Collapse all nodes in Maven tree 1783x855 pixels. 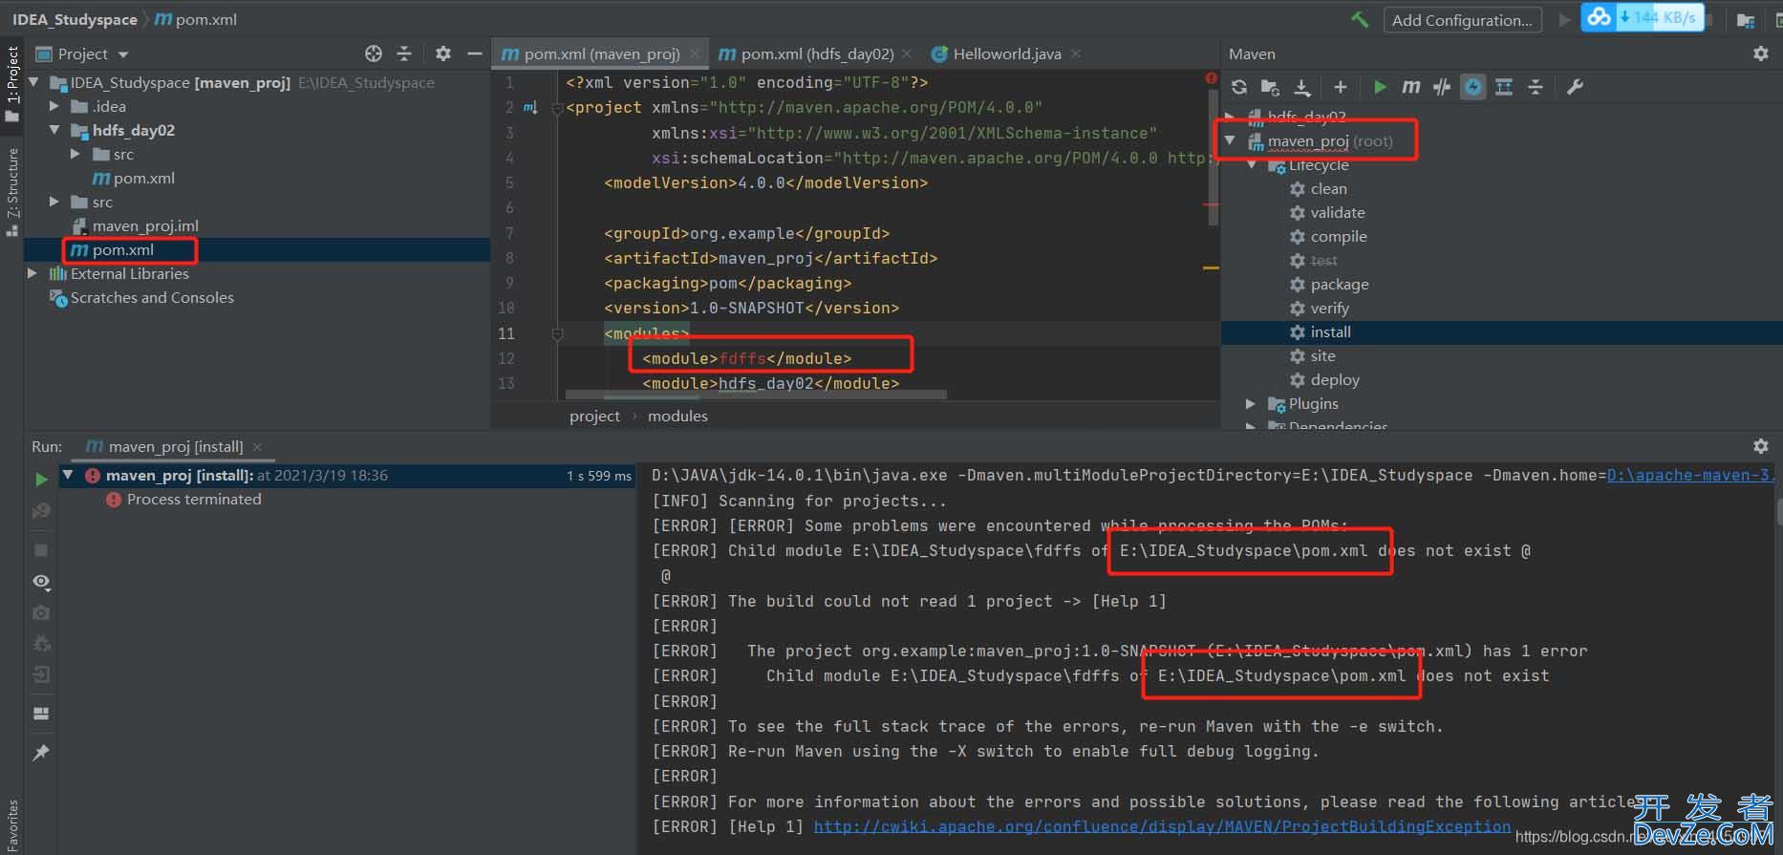pos(1536,87)
